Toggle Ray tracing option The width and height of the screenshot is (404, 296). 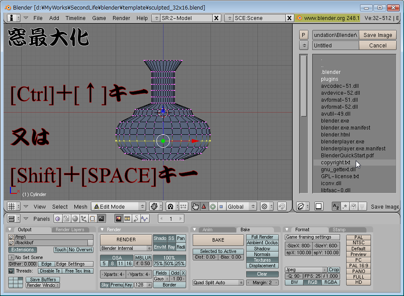[x=171, y=247]
